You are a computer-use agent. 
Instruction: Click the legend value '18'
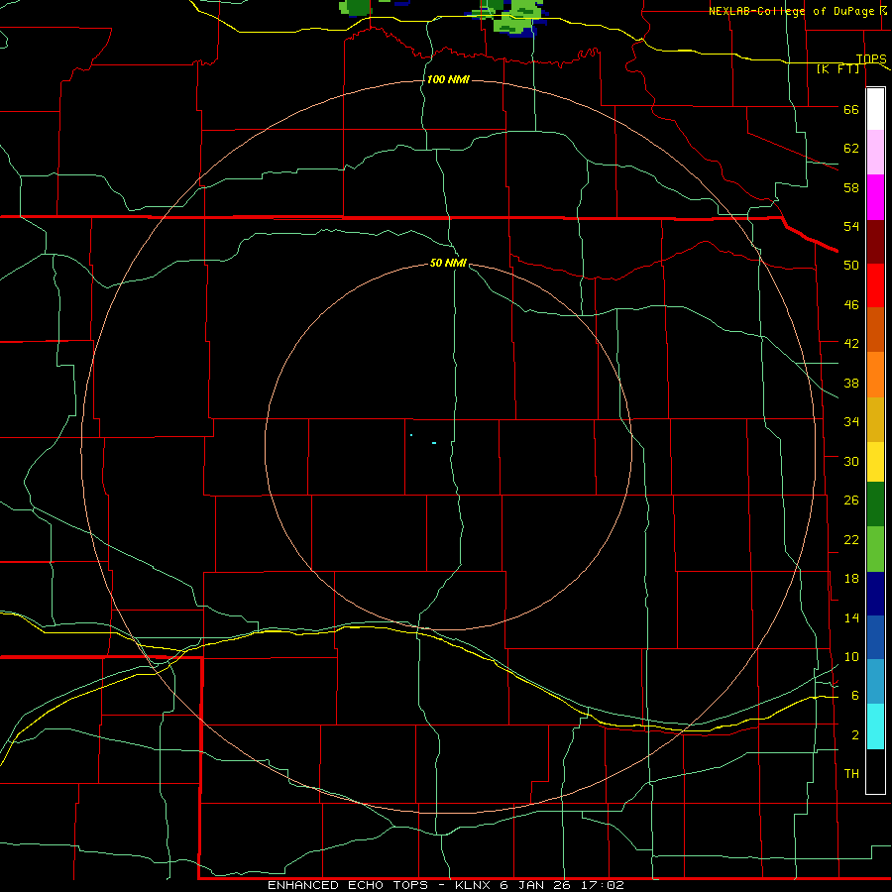click(x=851, y=579)
